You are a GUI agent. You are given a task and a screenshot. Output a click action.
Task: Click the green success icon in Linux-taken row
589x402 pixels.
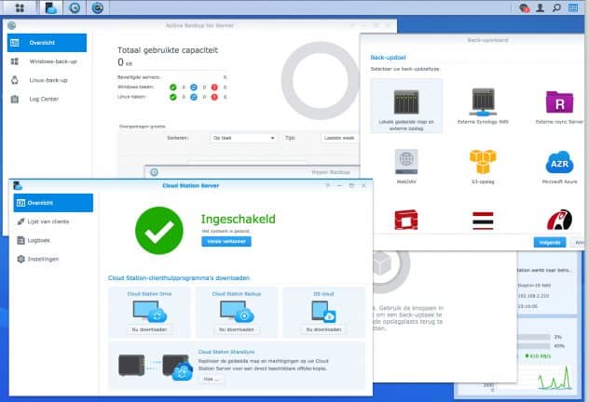(172, 97)
